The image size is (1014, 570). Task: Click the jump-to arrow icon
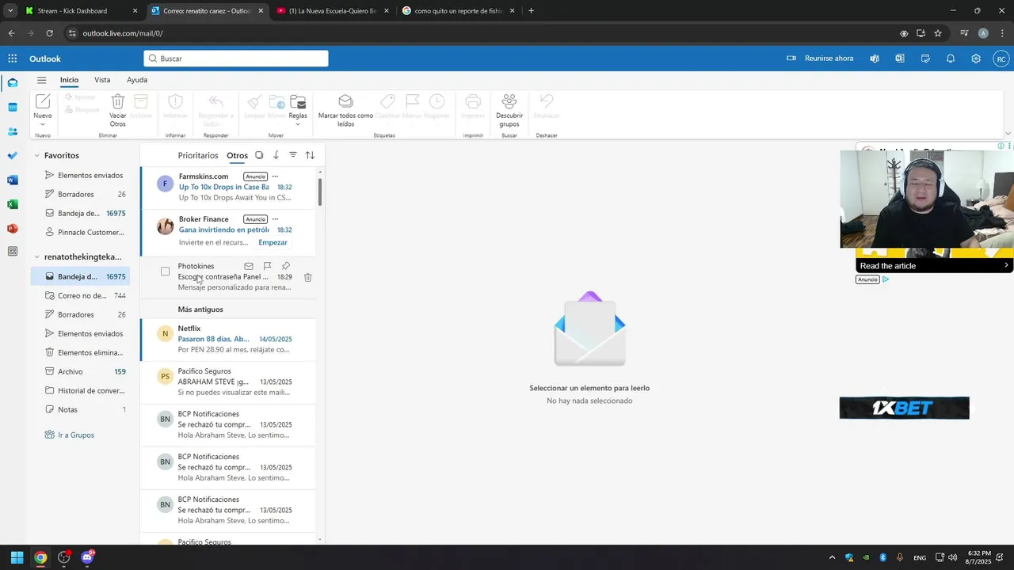point(276,155)
